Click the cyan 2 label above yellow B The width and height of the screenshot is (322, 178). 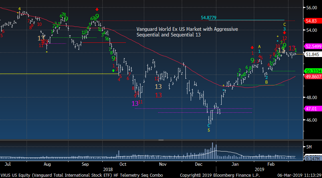tap(267, 78)
